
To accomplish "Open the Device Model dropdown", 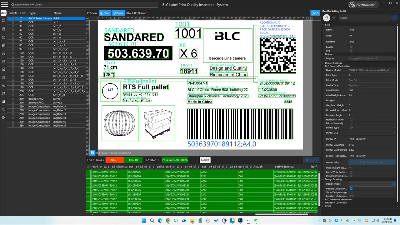I will [x=372, y=70].
